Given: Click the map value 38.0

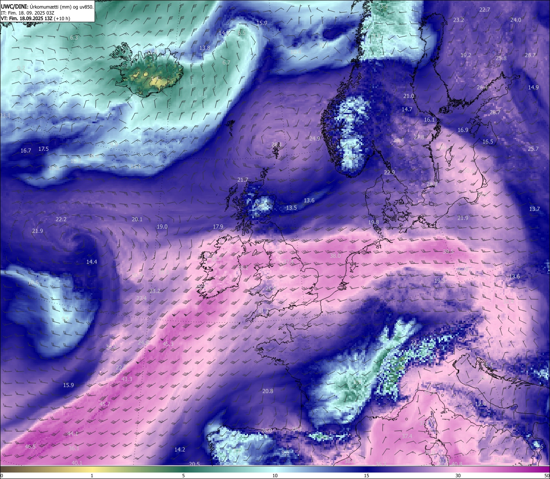Looking at the screenshot, I should pos(335,256).
